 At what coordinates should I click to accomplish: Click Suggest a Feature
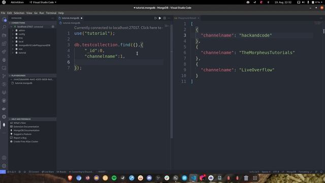pyautogui.click(x=22, y=134)
